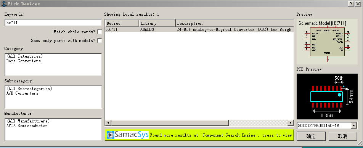Click the 24-Bit ADC description cell
The width and height of the screenshot is (363, 148).
click(x=234, y=30)
